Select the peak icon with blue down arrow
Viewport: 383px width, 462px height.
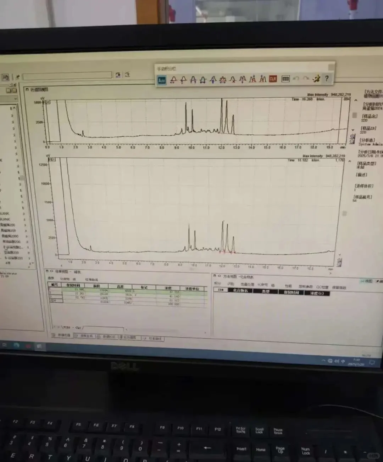(213, 80)
